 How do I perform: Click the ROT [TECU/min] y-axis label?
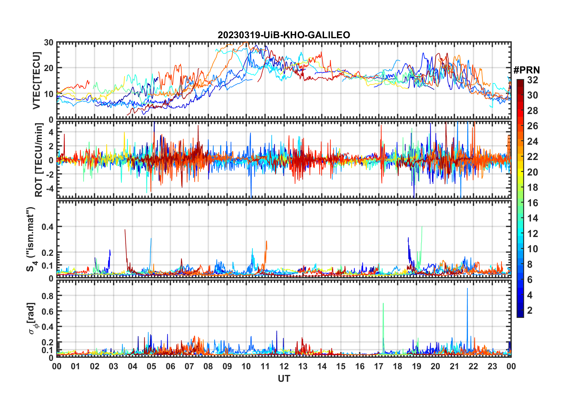point(39,160)
